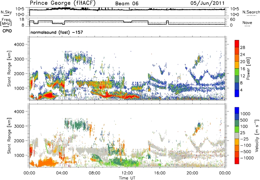Click the '-1000' Velocity colorbar tick
Image resolution: width=260 pixels, height=180 pixels.
tap(247, 158)
